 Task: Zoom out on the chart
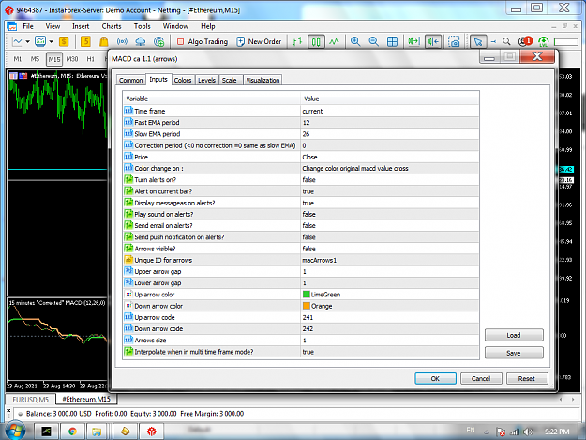tap(374, 41)
